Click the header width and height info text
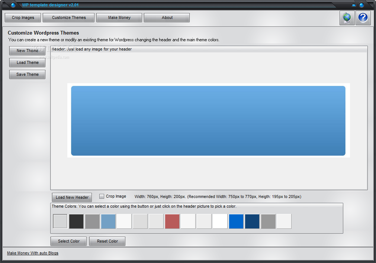The width and height of the screenshot is (376, 263). pos(218,197)
